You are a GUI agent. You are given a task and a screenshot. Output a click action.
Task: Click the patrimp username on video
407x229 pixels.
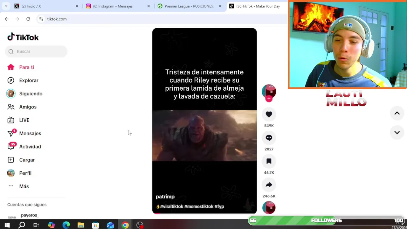click(x=165, y=197)
